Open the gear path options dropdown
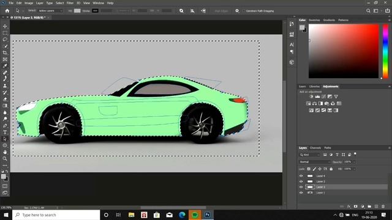Image resolution: width=392 pixels, height=220 pixels. point(237,11)
